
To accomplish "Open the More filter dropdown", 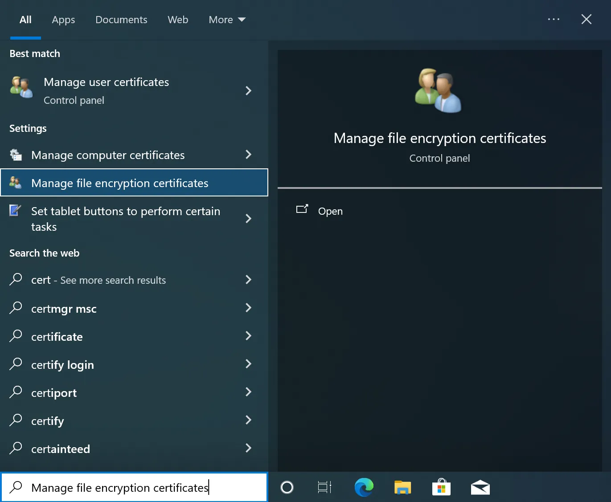I will tap(227, 20).
